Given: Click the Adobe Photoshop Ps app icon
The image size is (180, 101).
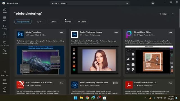Looking at the screenshot, I should (x=20, y=34).
